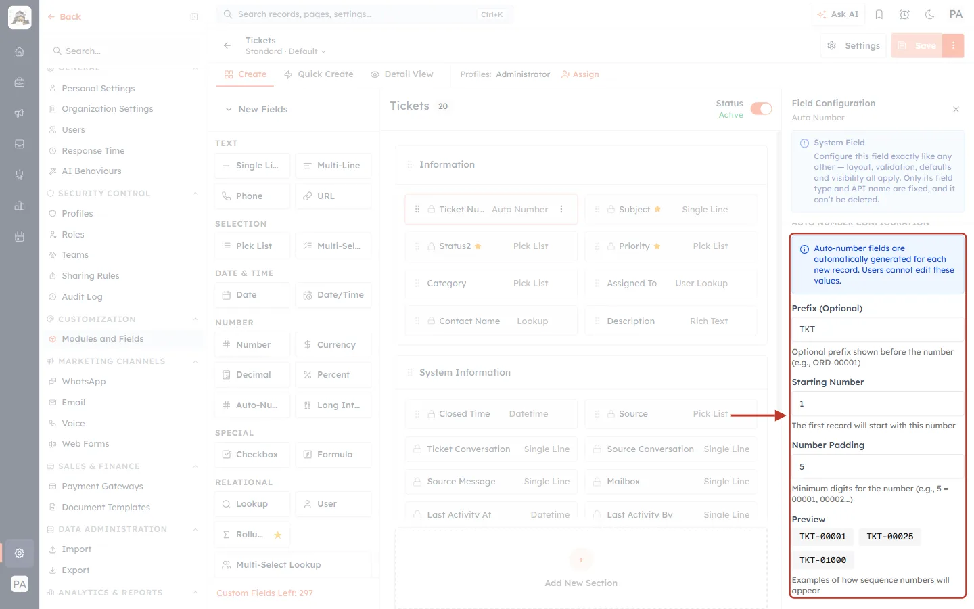Click the sidebar collapse icon next to Back
The image size is (974, 609).
[194, 17]
